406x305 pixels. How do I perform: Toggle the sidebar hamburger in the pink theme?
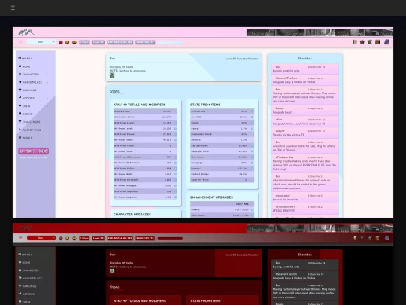tap(20, 42)
